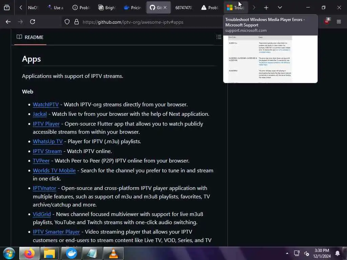This screenshot has width=347, height=260.
Task: Open README outline list icon
Action: click(219, 37)
